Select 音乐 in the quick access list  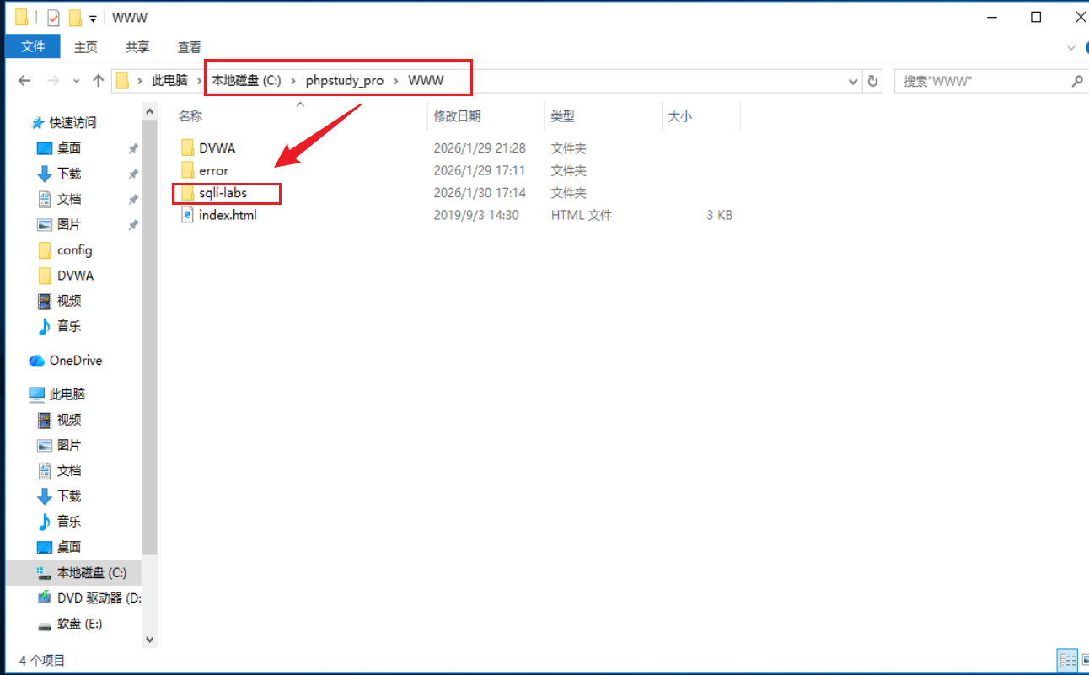click(x=59, y=326)
